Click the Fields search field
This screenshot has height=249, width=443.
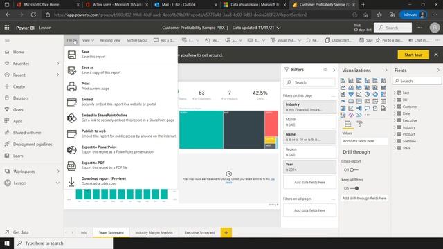[417, 81]
